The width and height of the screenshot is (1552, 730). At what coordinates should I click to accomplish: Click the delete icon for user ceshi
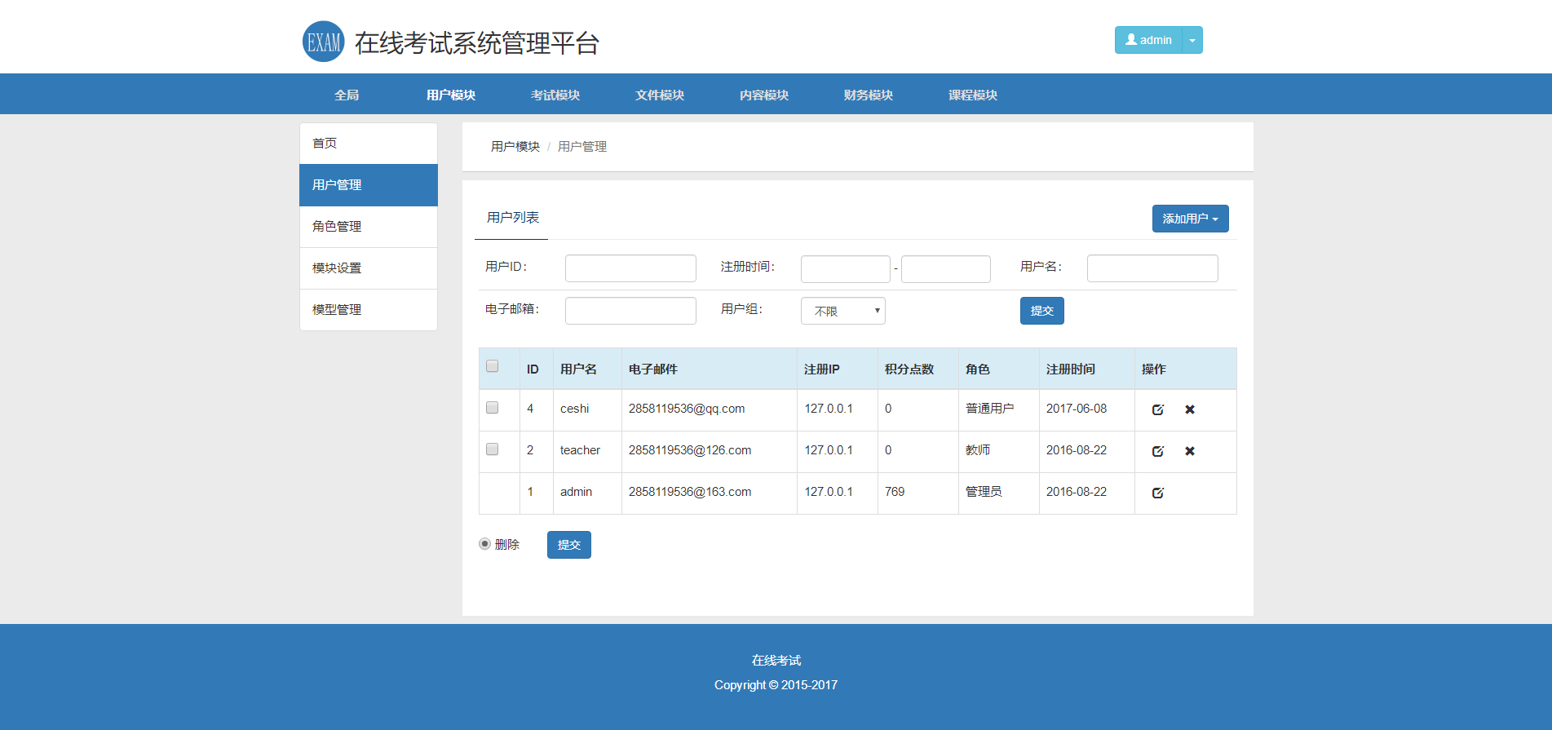(x=1190, y=409)
